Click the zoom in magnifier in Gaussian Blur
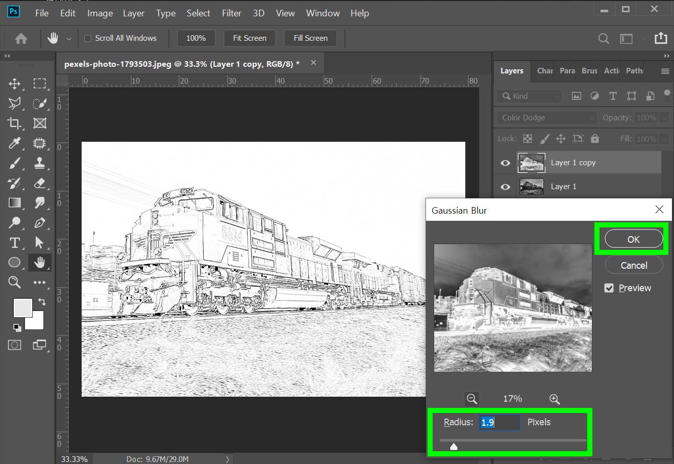The width and height of the screenshot is (674, 464). pyautogui.click(x=554, y=399)
